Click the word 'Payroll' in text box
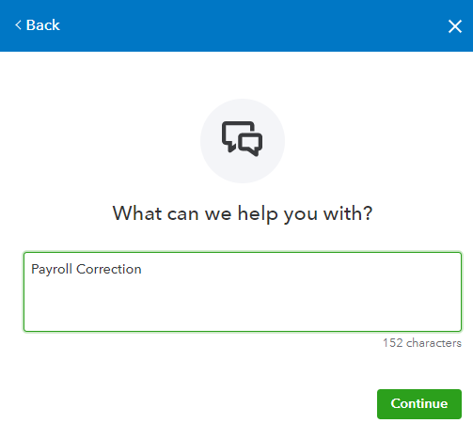This screenshot has width=473, height=423. (x=52, y=270)
